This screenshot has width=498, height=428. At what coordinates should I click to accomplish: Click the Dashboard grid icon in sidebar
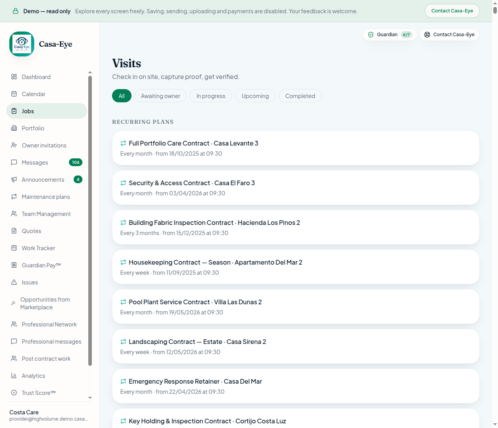[x=14, y=77]
